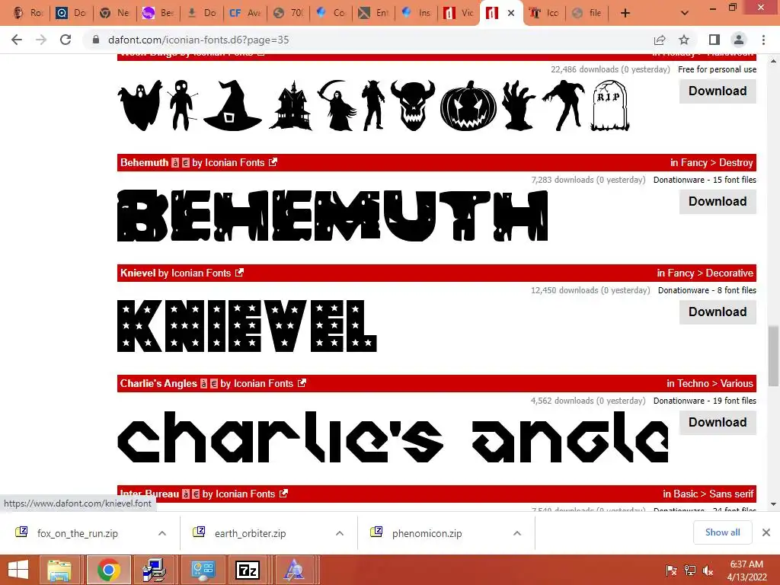
Task: Click external site icon beside Charlie's Angles author
Action: pos(302,383)
